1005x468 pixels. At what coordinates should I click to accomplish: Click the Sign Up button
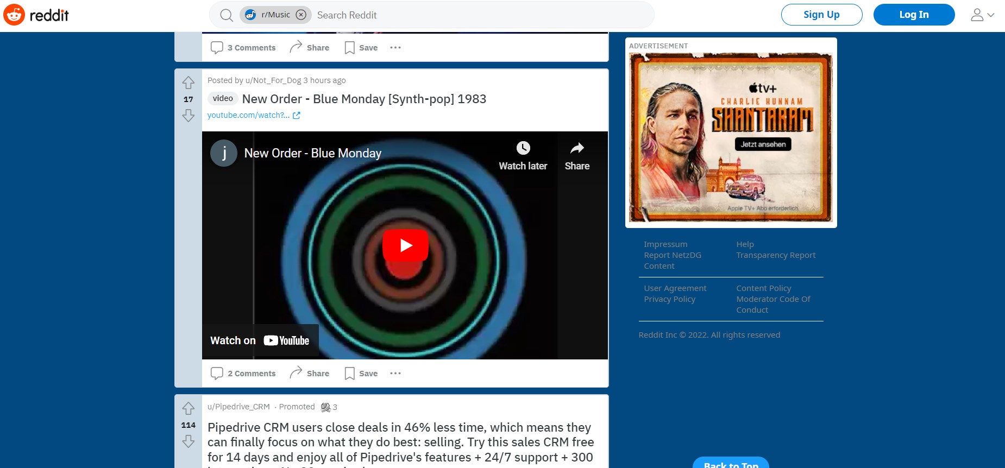coord(821,15)
